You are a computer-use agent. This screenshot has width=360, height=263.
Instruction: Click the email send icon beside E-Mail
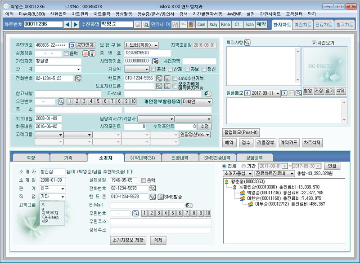207,93
